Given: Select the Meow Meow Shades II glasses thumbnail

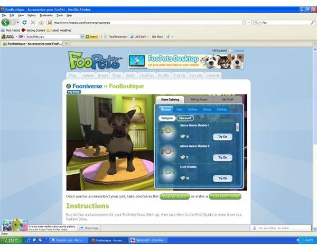Looking at the screenshot, I should click(167, 152).
